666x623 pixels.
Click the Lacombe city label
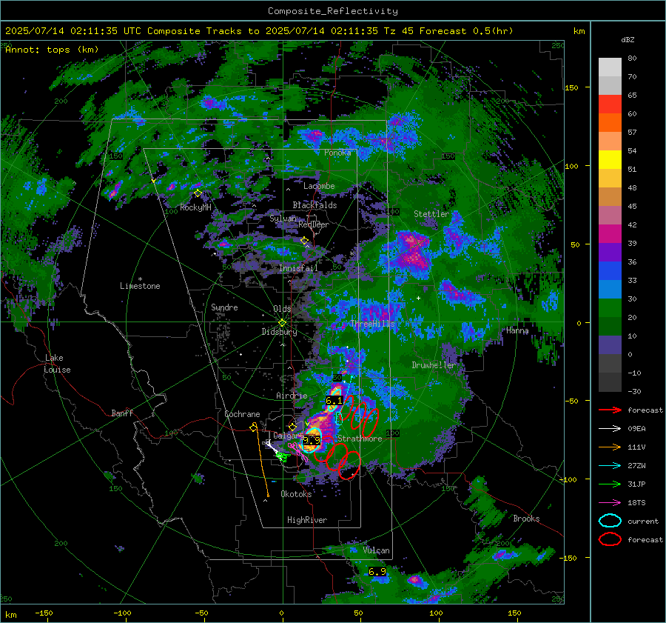coord(319,186)
